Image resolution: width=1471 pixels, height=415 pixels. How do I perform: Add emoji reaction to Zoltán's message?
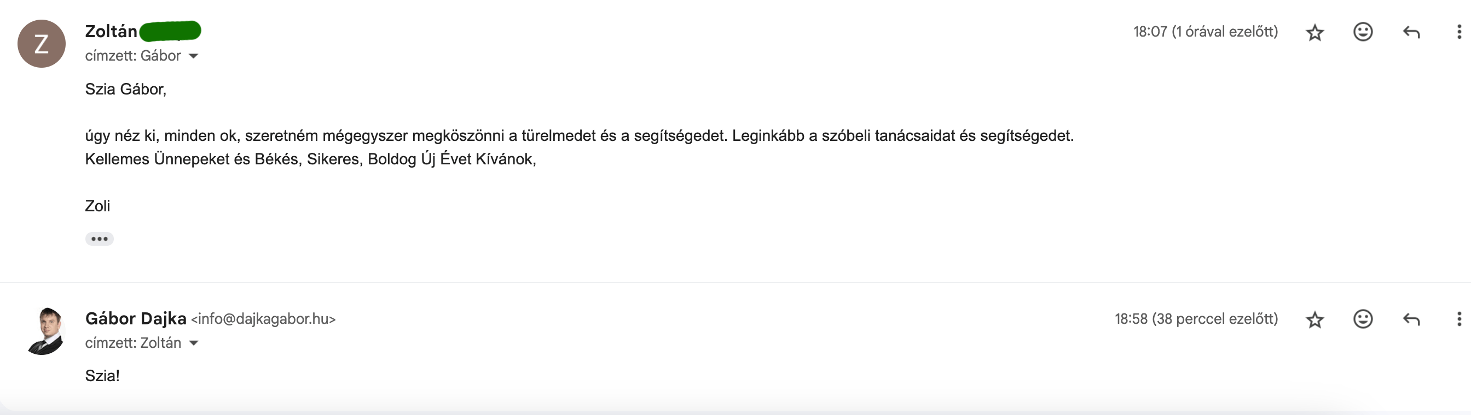(x=1363, y=32)
